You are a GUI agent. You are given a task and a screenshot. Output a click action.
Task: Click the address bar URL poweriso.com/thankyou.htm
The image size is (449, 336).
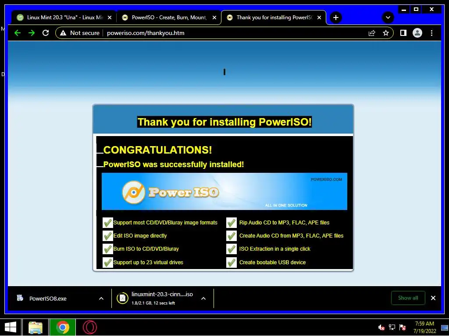(x=146, y=33)
